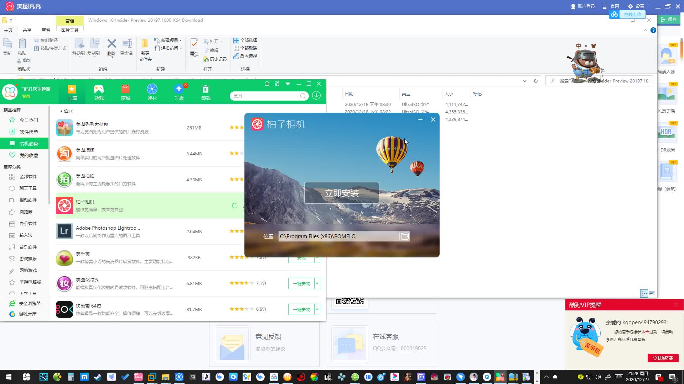The height and width of the screenshot is (384, 684).
Task: Open the 共享 tab in File Explorer ribbon
Action: (x=27, y=30)
